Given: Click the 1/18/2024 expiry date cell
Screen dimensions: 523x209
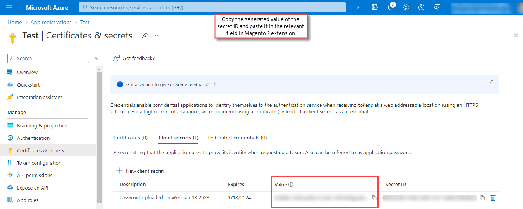Looking at the screenshot, I should coord(240,197).
